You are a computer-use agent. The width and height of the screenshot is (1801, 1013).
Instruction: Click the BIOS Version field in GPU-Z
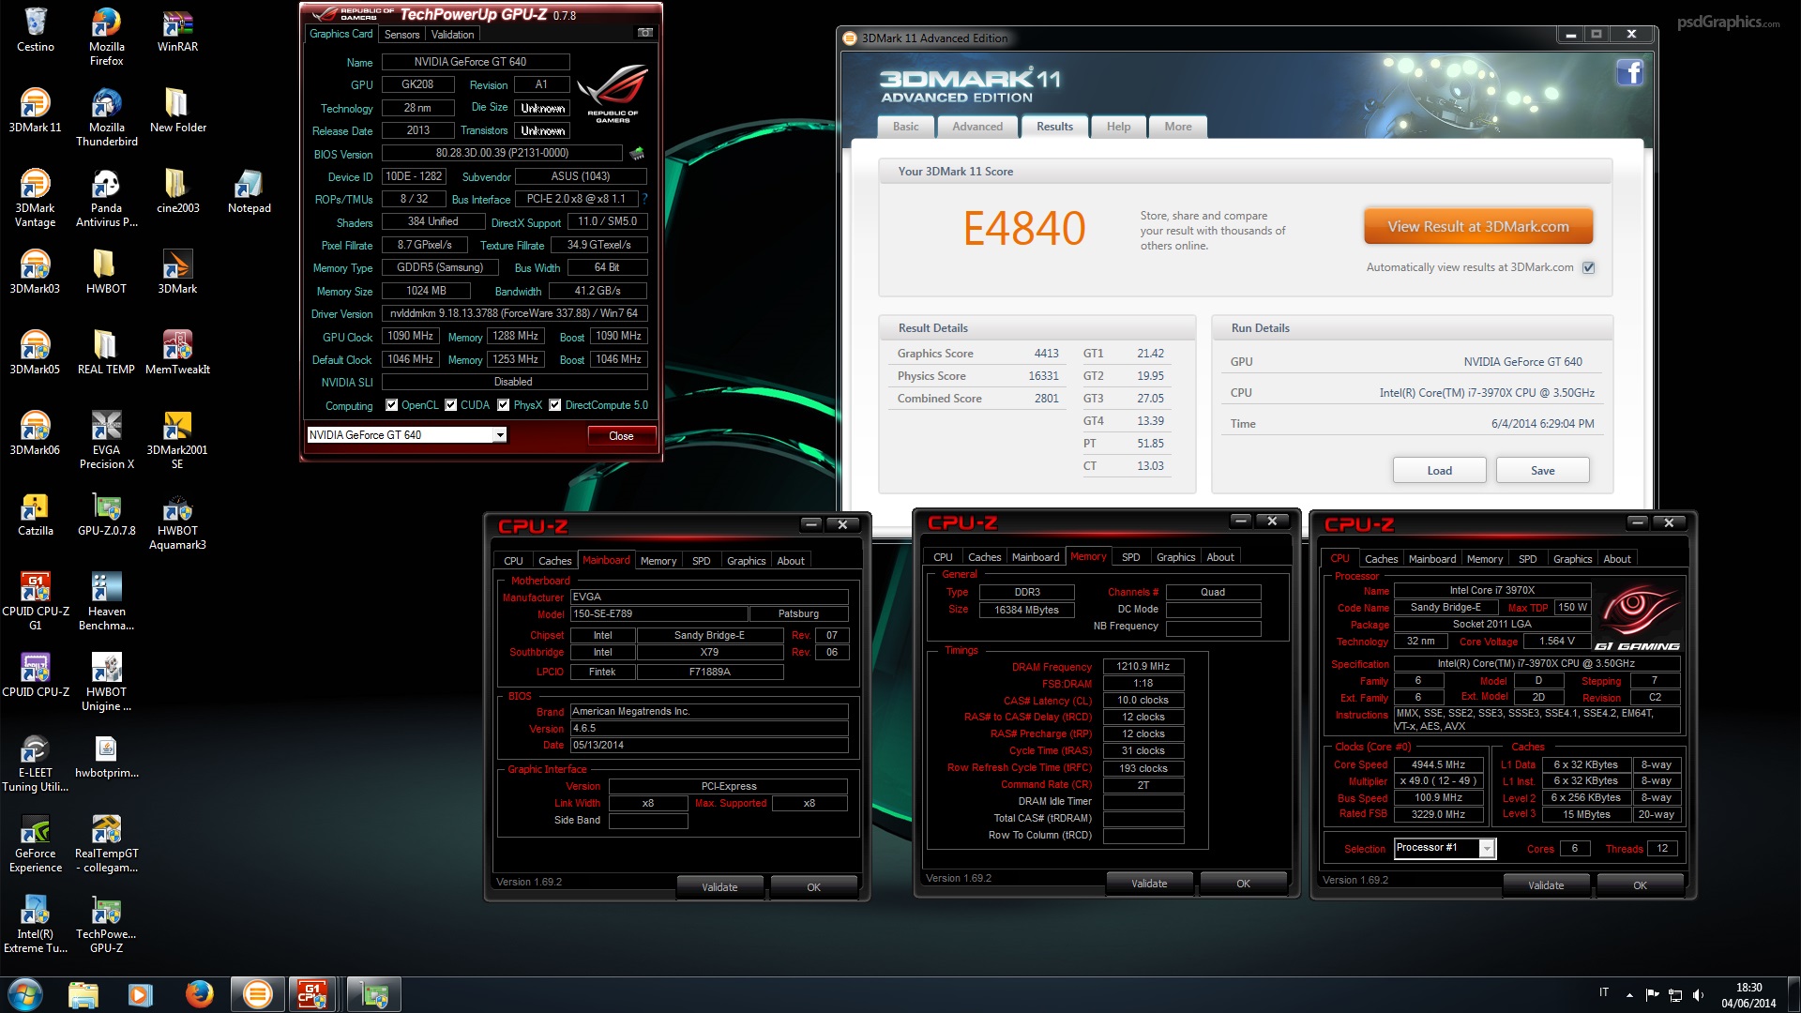point(502,153)
